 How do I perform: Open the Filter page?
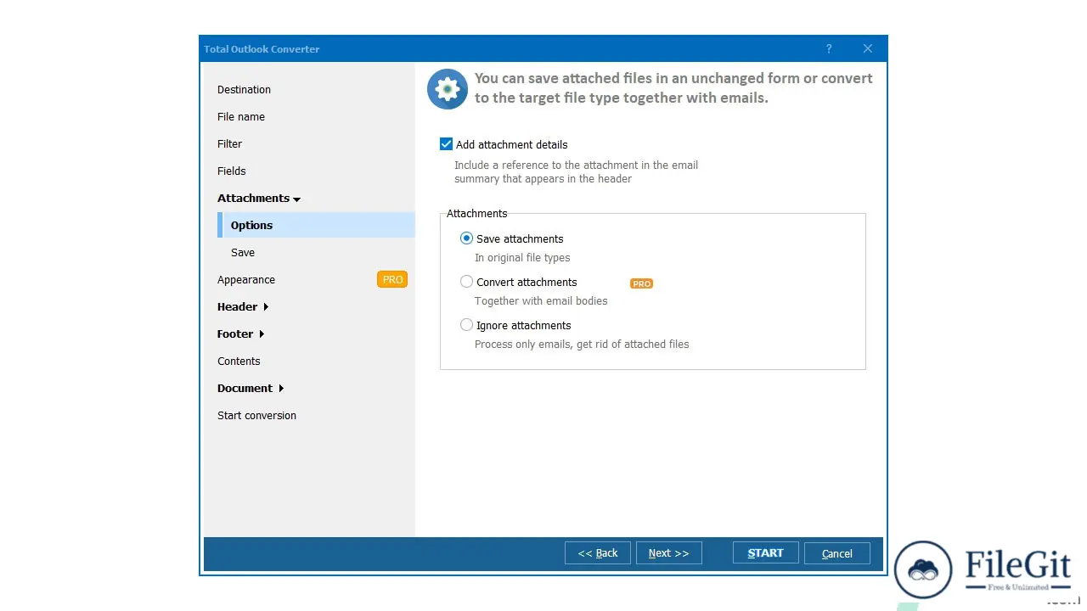[x=229, y=143]
